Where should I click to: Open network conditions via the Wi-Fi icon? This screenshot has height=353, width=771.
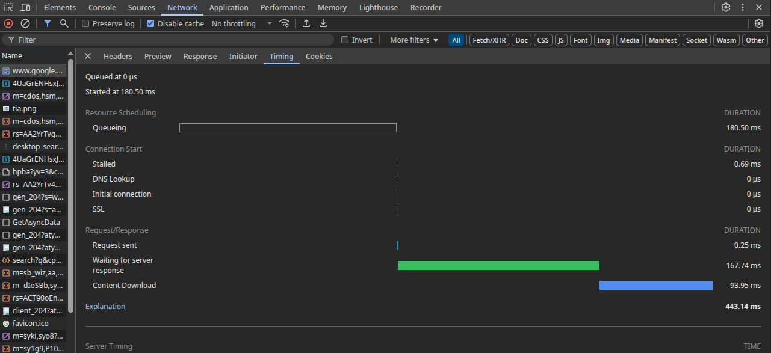pyautogui.click(x=284, y=23)
